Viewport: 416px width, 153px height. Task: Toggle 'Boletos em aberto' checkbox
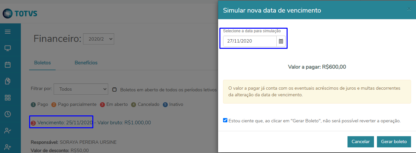coord(115,89)
